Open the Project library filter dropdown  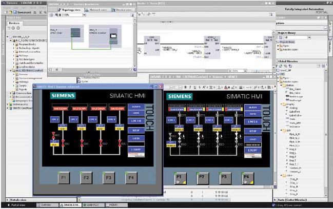tap(309, 37)
